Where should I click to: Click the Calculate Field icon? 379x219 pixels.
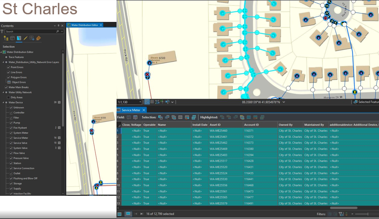[x=135, y=117]
